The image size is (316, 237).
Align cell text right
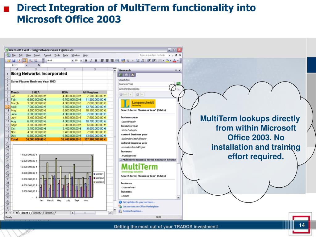112,60
